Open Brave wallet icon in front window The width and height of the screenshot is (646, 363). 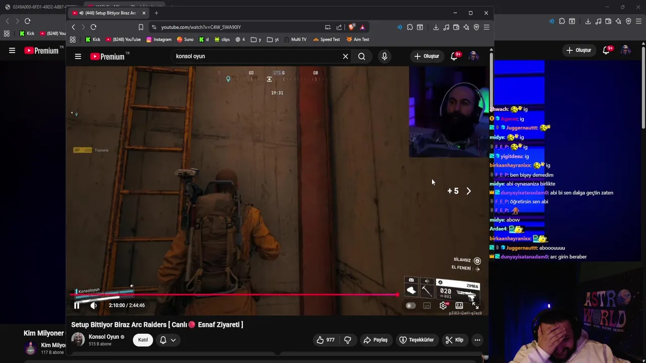click(456, 27)
